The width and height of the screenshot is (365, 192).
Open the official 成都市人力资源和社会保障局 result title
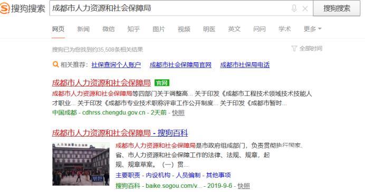(x=101, y=83)
